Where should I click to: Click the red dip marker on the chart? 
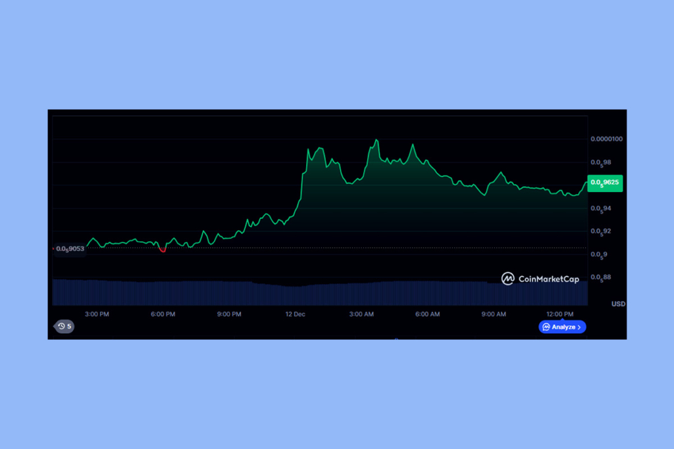[x=162, y=249]
